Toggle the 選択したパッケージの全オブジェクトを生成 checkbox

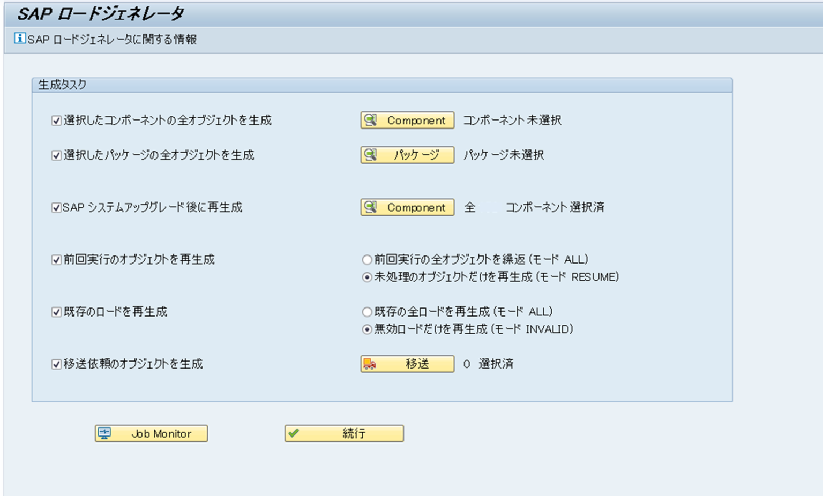pos(56,155)
